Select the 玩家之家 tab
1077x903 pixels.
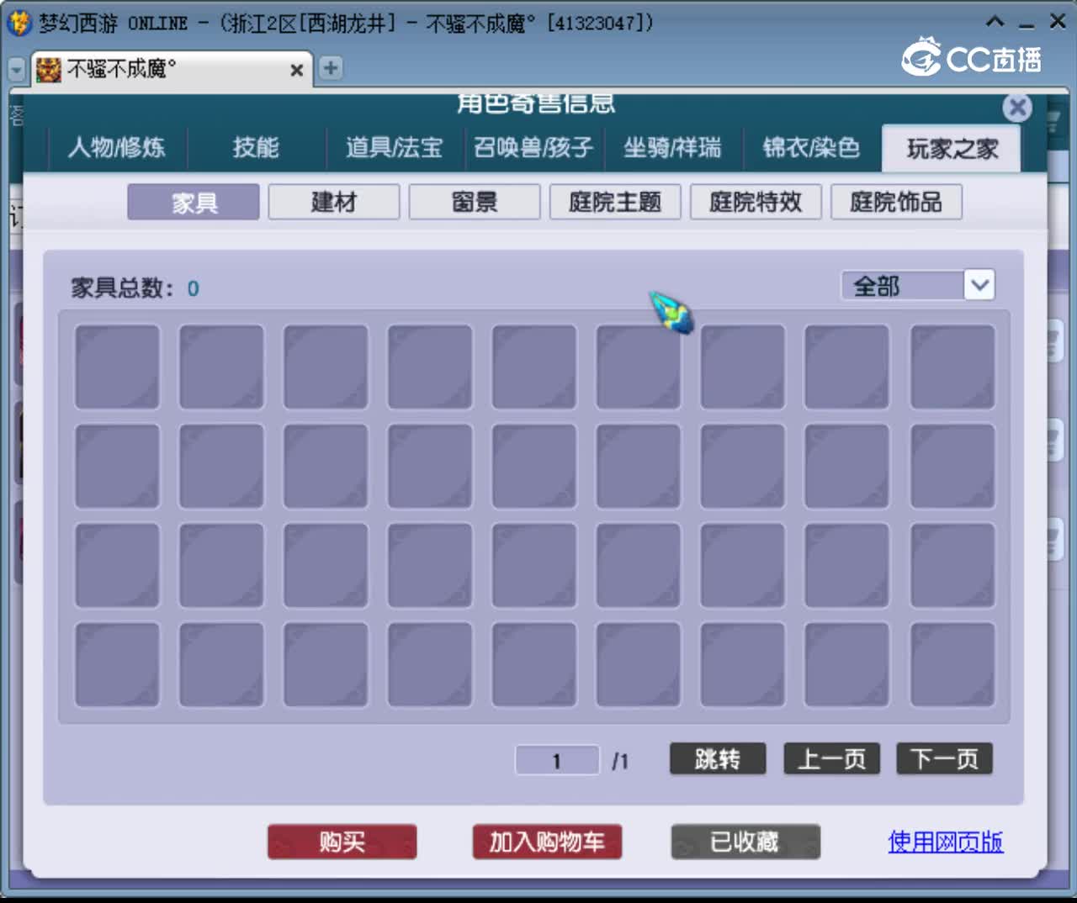point(952,149)
